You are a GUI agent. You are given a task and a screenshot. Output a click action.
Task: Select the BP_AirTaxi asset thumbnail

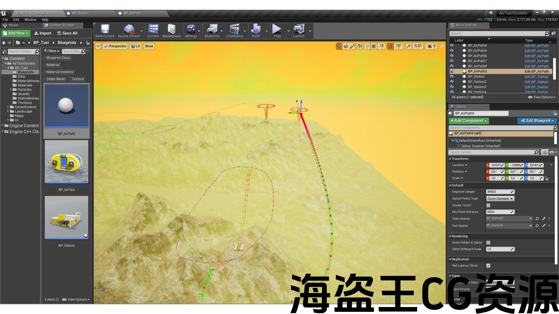(x=66, y=162)
